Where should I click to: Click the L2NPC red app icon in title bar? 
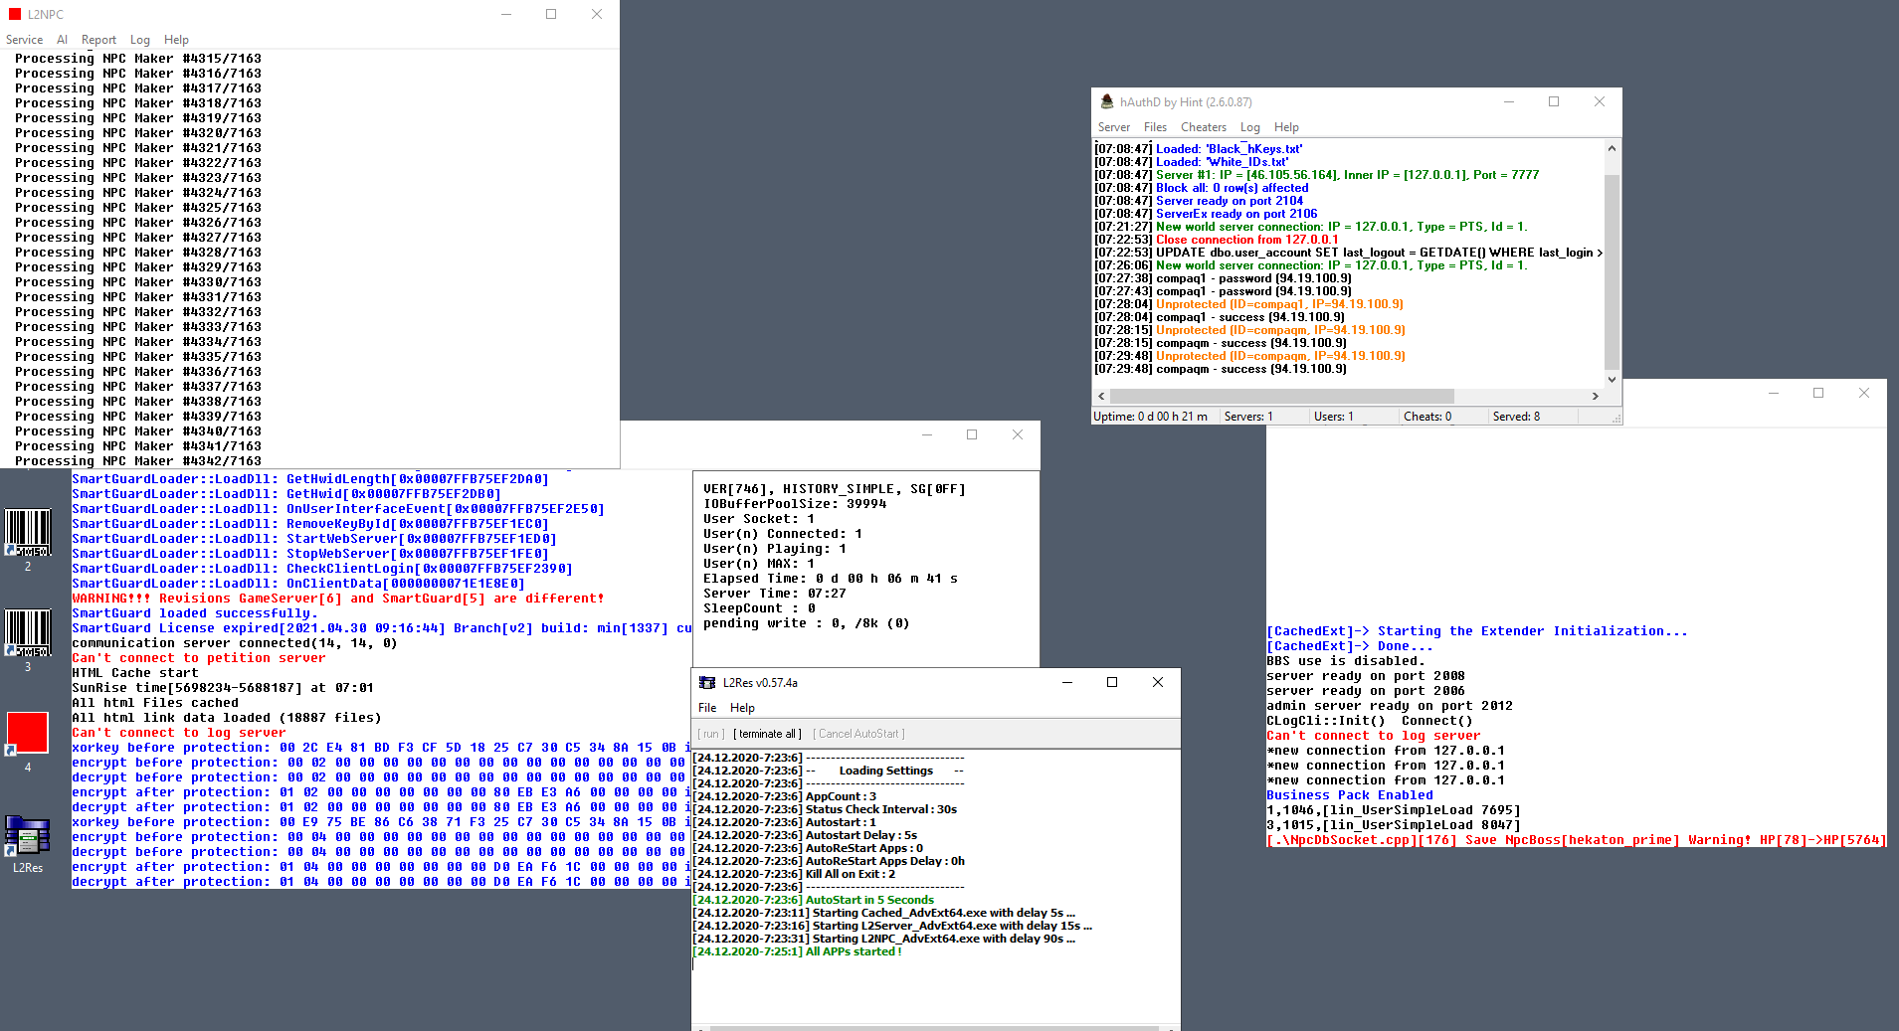coord(15,14)
